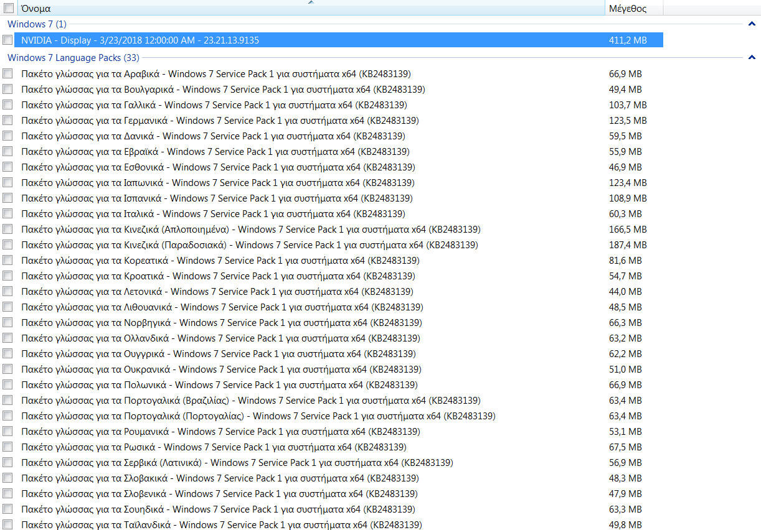Screen dimensions: 761x530
Task: Select the Σουηδικά language pack row
Action: point(339,509)
